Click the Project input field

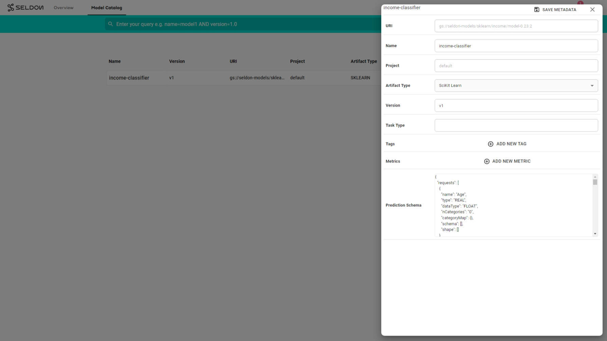[516, 66]
